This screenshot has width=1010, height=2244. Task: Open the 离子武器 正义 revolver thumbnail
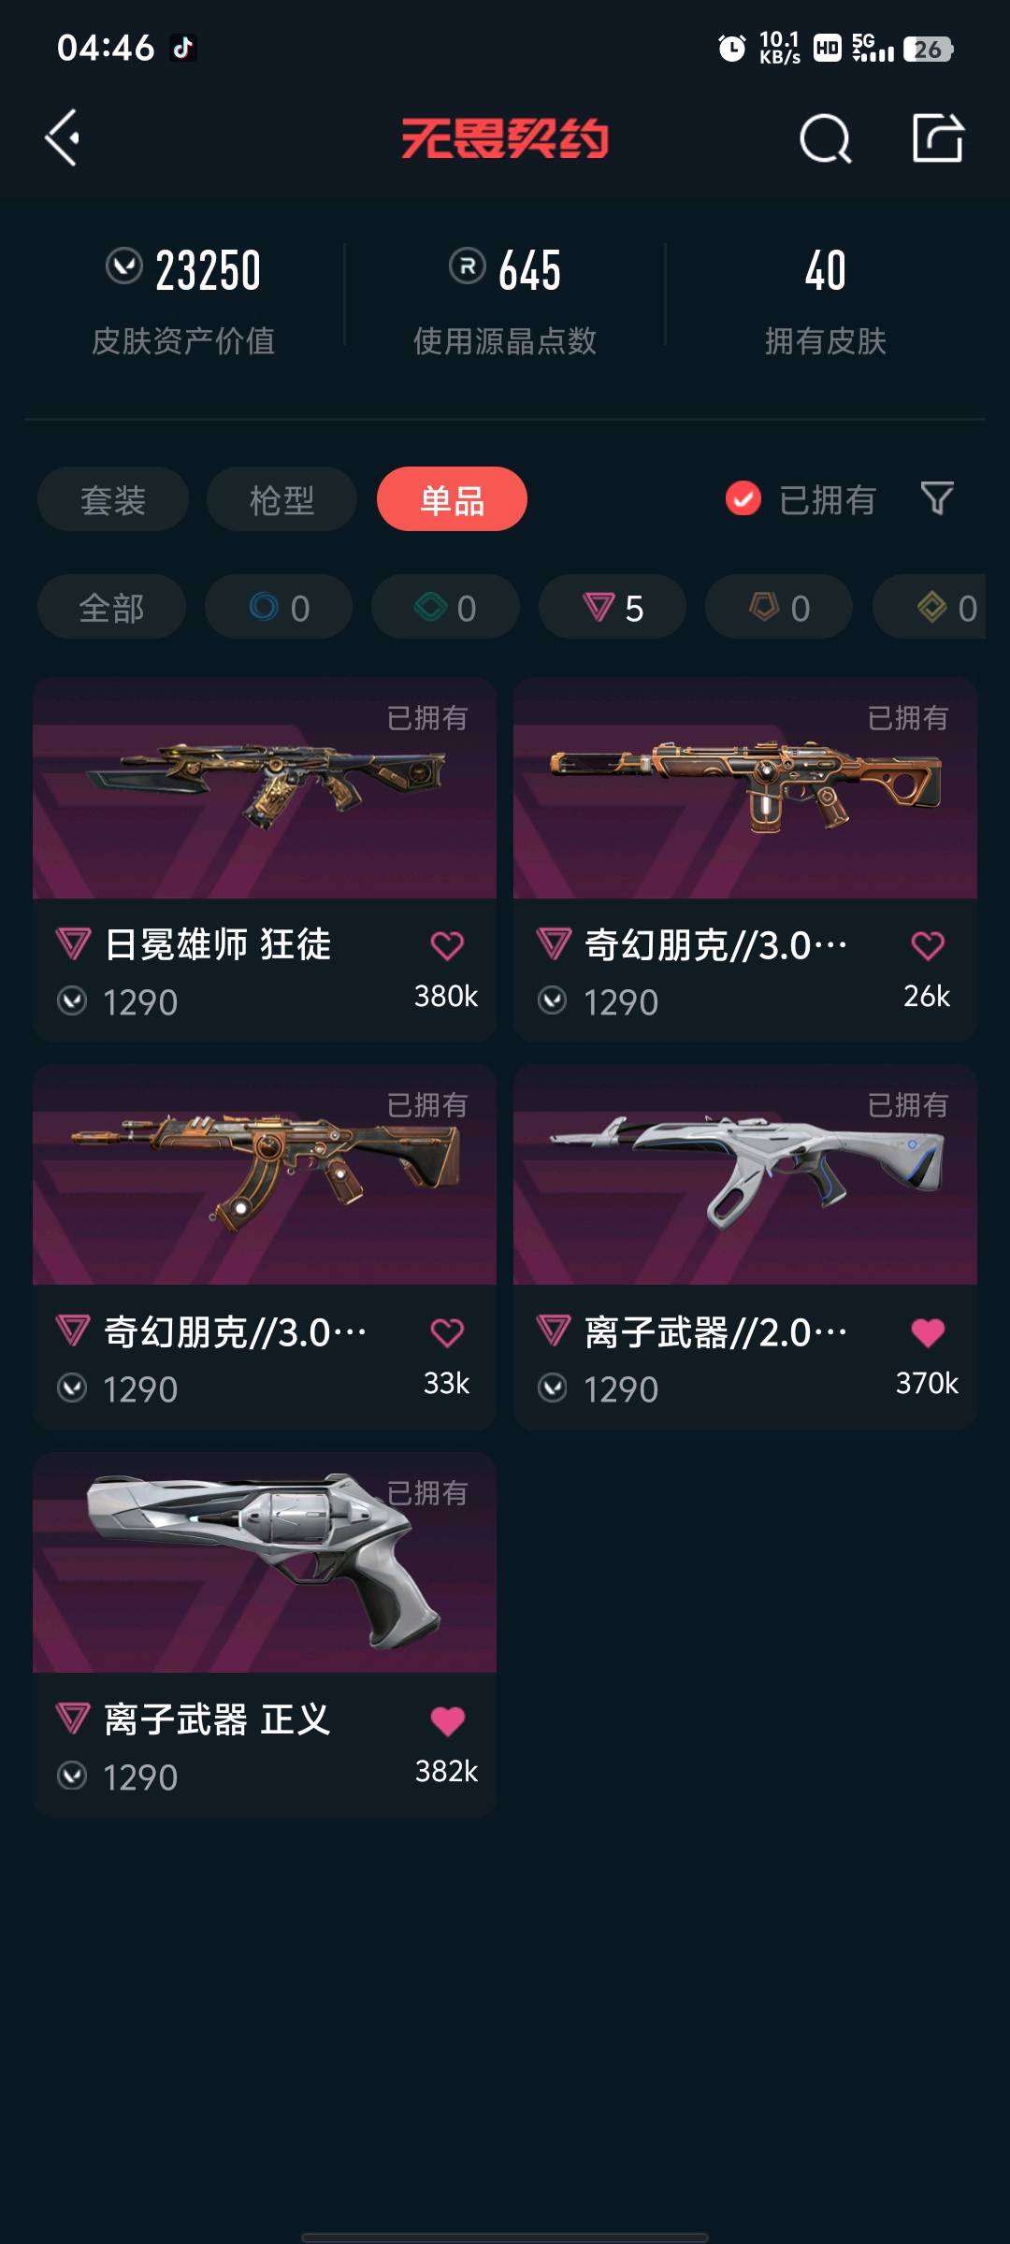click(265, 1562)
